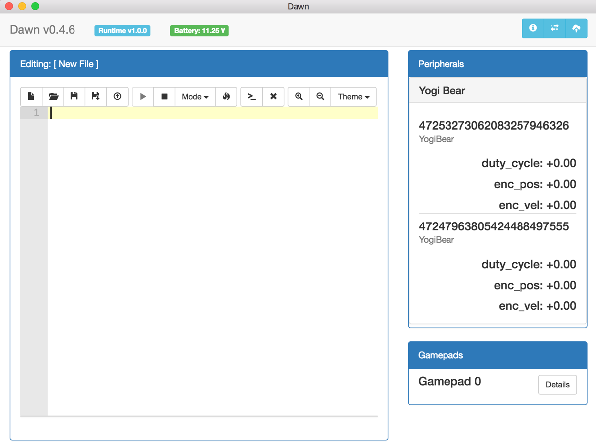Open the Theme dropdown
The image size is (596, 447).
[354, 97]
